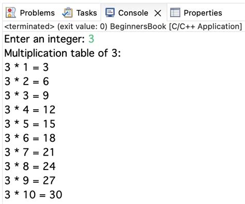The image size is (245, 204).
Task: Click the output line 3 * 1 = 3
Action: 26,67
